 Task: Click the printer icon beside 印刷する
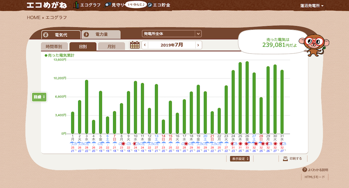[x=285, y=158]
